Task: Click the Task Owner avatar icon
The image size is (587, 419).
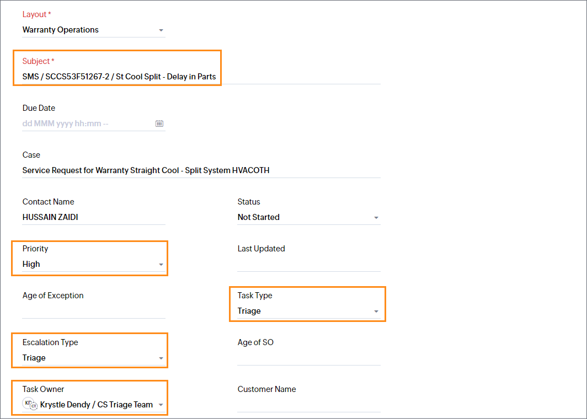Action: tap(30, 405)
